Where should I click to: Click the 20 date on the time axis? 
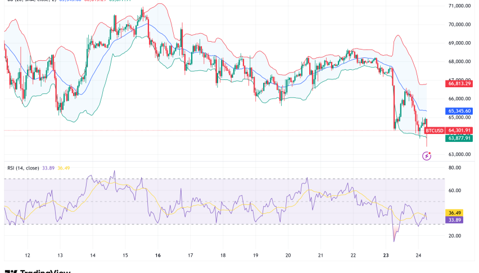click(x=288, y=255)
